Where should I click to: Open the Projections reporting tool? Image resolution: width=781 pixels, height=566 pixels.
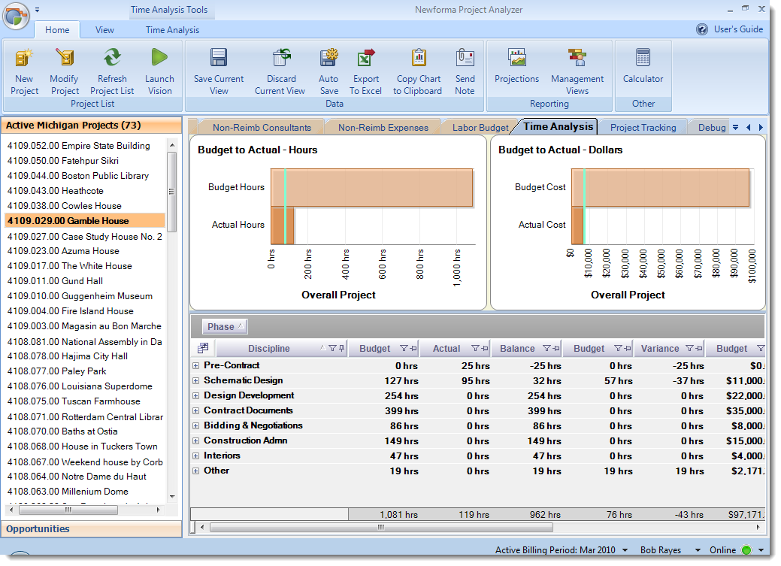coord(516,69)
